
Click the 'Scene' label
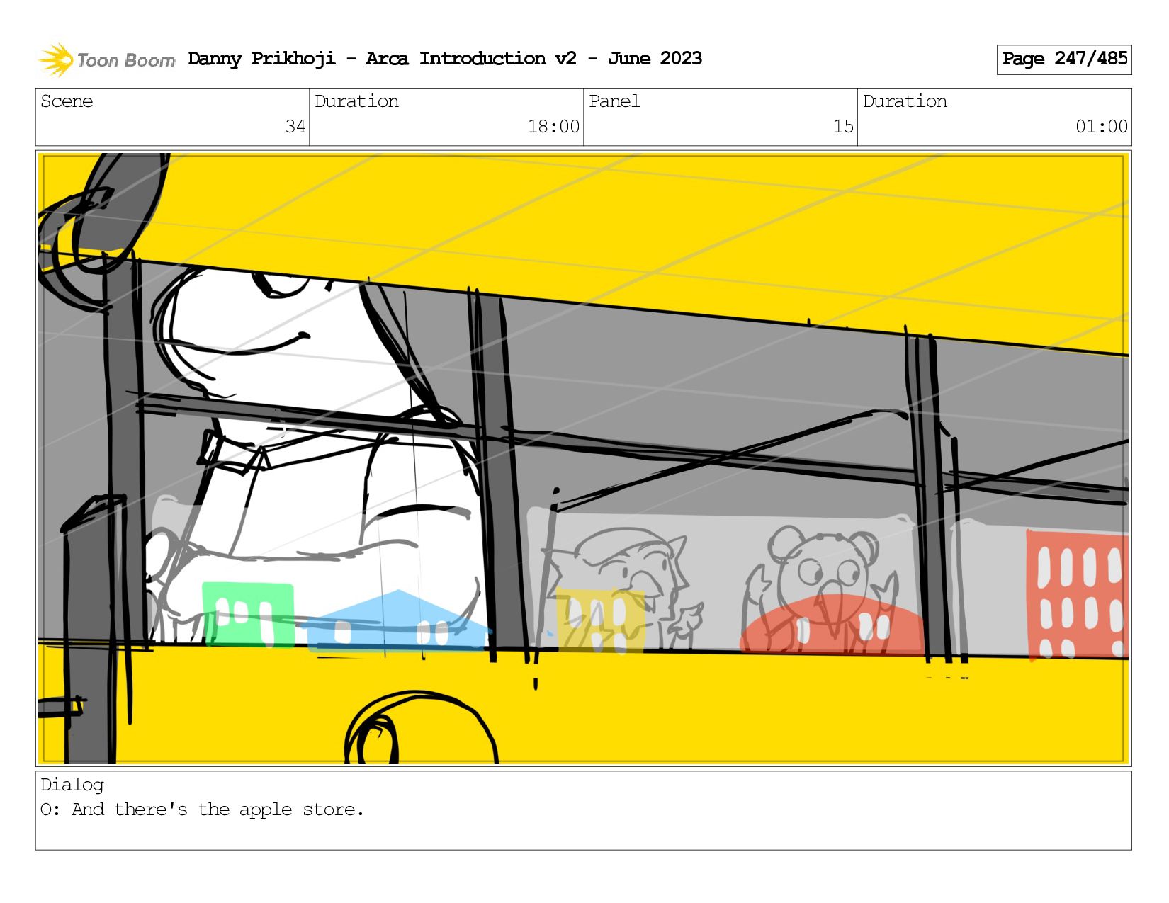tap(67, 101)
